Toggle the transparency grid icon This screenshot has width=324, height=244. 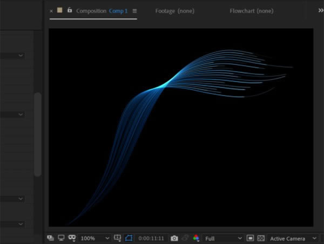point(261,238)
